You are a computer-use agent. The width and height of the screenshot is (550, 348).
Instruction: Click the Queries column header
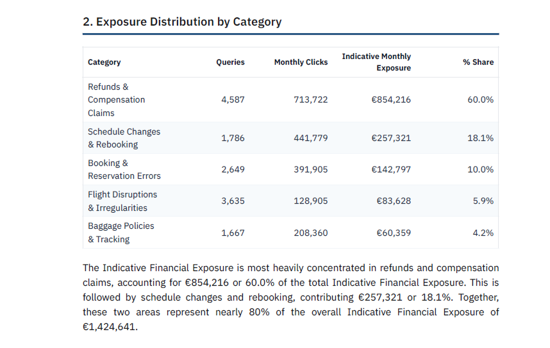[x=230, y=62]
